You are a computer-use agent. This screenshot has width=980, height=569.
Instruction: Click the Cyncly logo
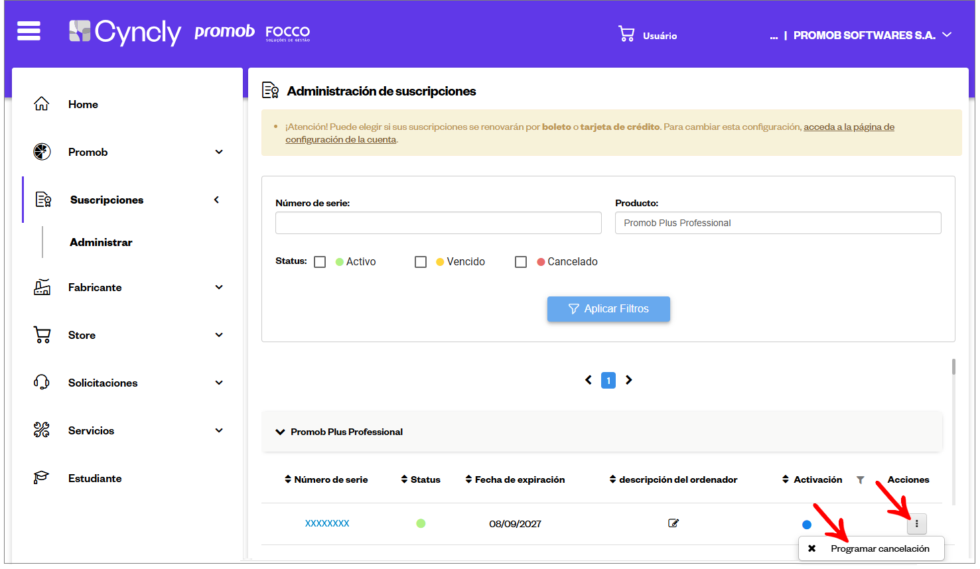point(125,32)
